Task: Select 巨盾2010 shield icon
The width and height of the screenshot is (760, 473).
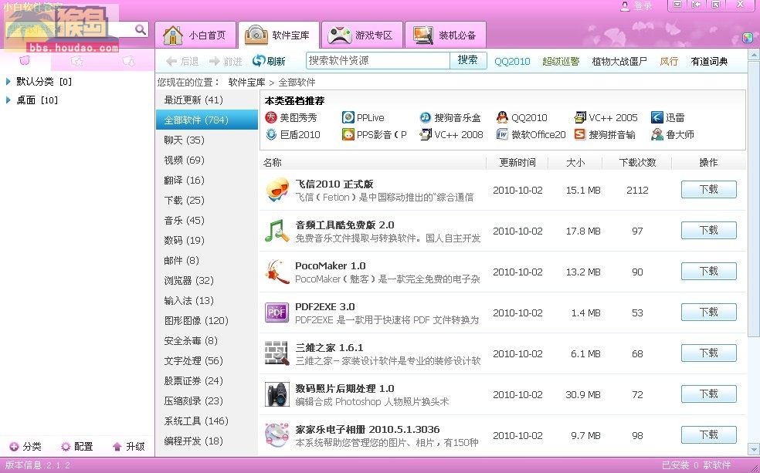Action: pos(271,134)
